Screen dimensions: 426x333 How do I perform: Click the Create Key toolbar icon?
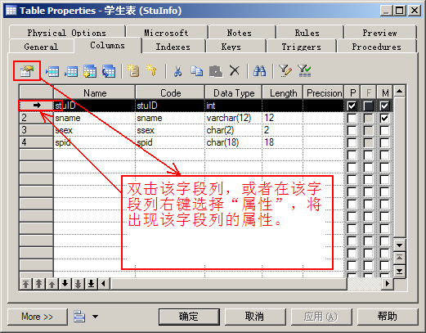(x=151, y=70)
